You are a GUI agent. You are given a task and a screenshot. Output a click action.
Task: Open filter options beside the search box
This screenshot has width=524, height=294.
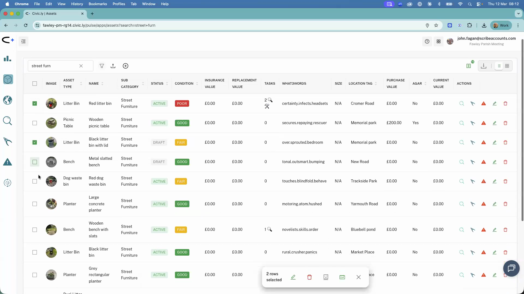102,66
